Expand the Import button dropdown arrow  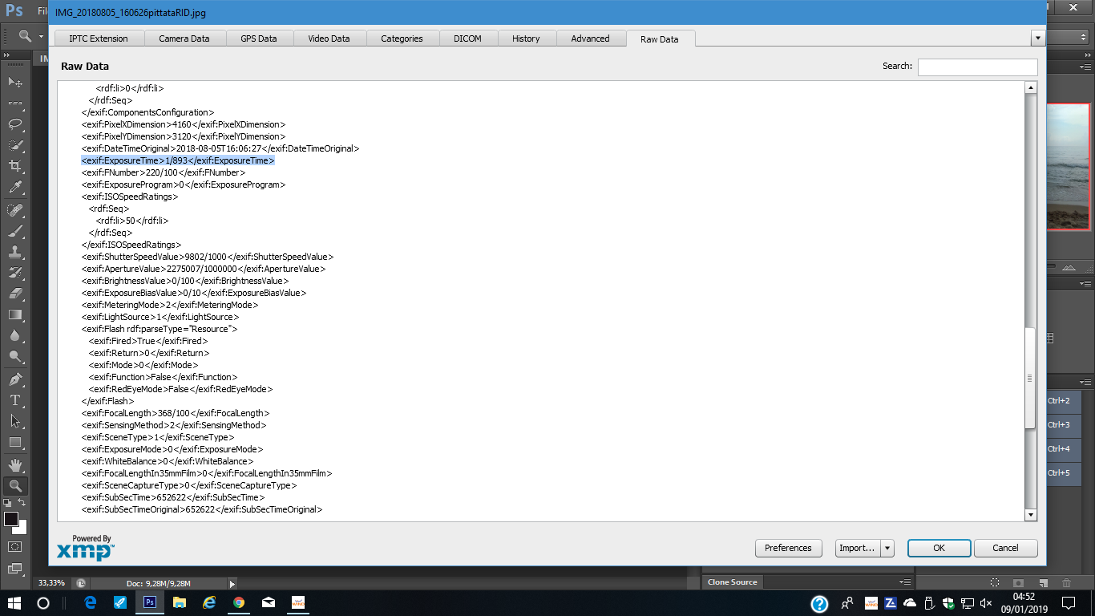[887, 548]
